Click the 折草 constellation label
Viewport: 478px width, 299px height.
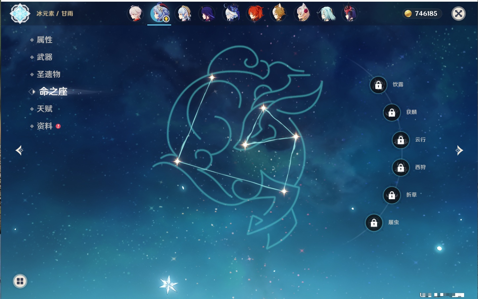pos(411,195)
